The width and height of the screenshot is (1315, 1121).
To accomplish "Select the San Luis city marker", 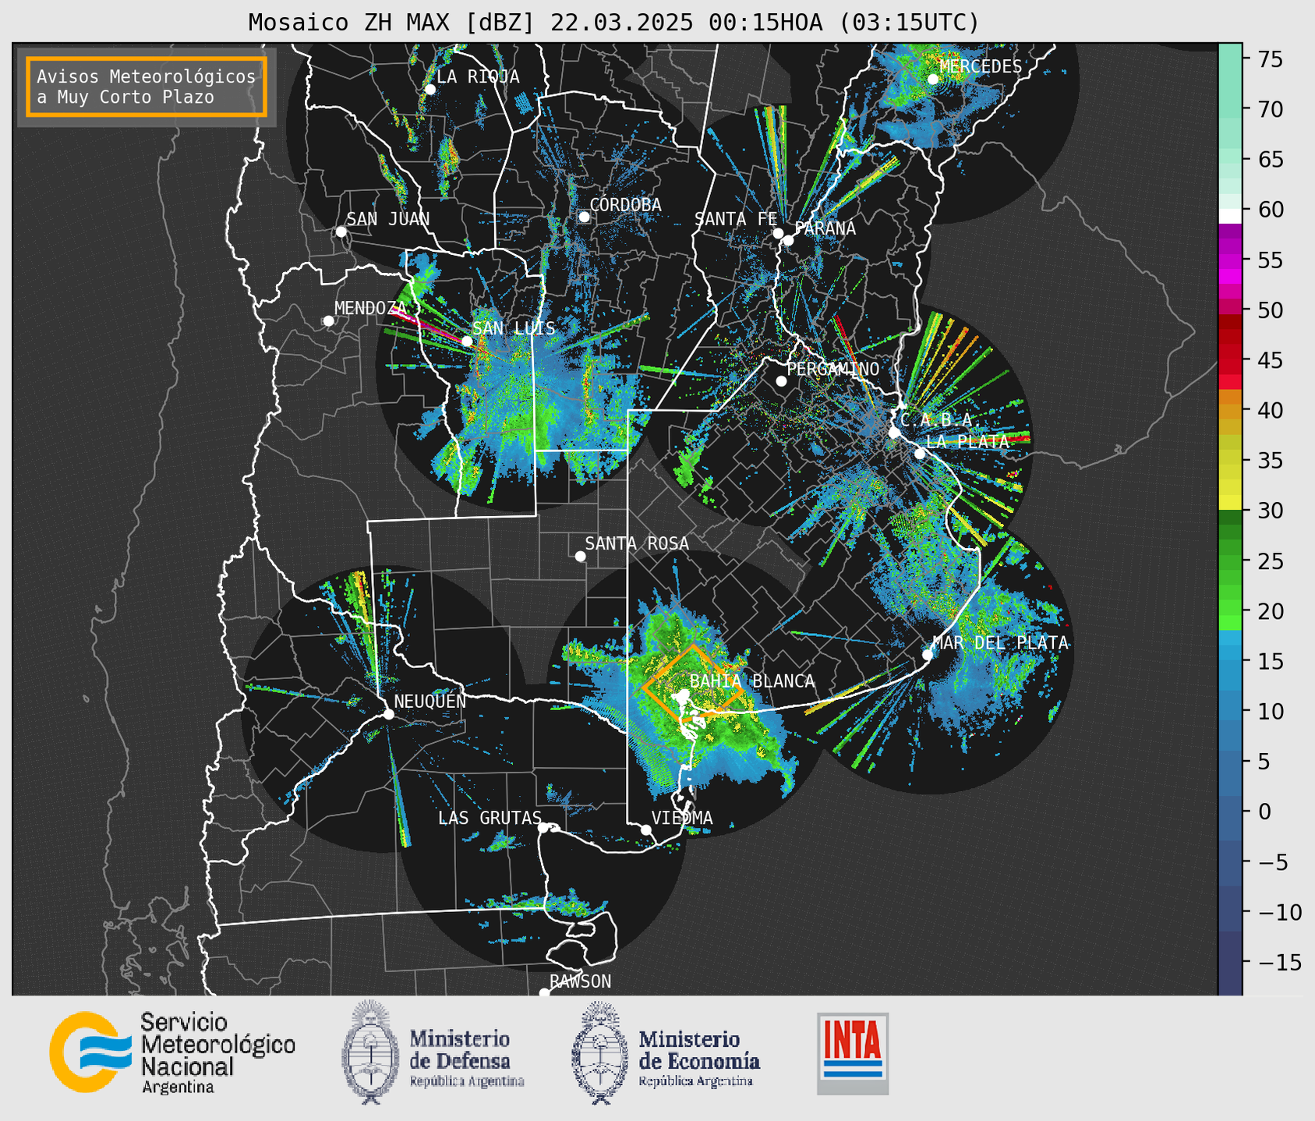I will [467, 341].
